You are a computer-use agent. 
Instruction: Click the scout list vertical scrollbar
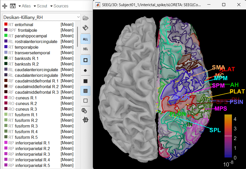[78, 36]
